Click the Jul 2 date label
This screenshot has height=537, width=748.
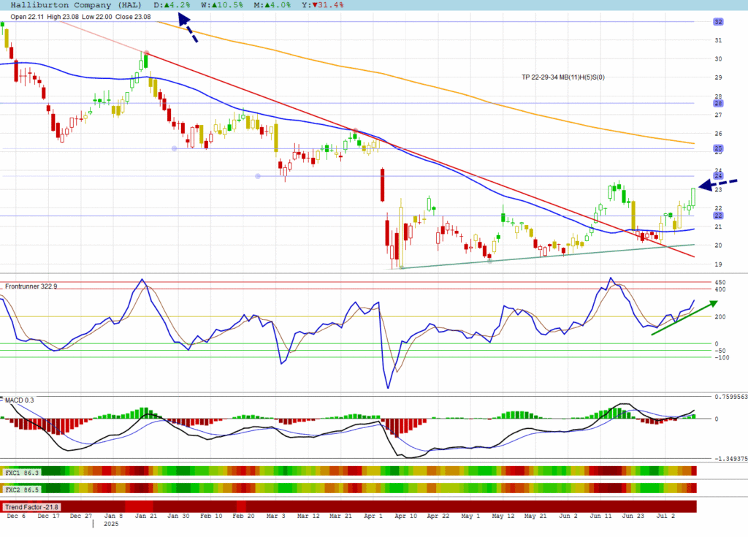tap(665, 516)
